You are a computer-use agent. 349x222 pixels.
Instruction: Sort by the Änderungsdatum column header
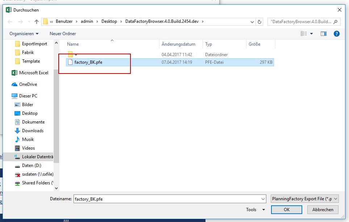pos(178,44)
